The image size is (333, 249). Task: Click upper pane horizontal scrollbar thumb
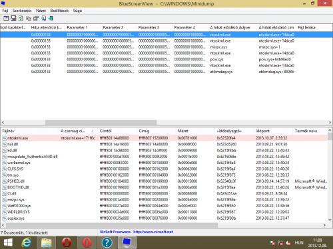click(101, 122)
